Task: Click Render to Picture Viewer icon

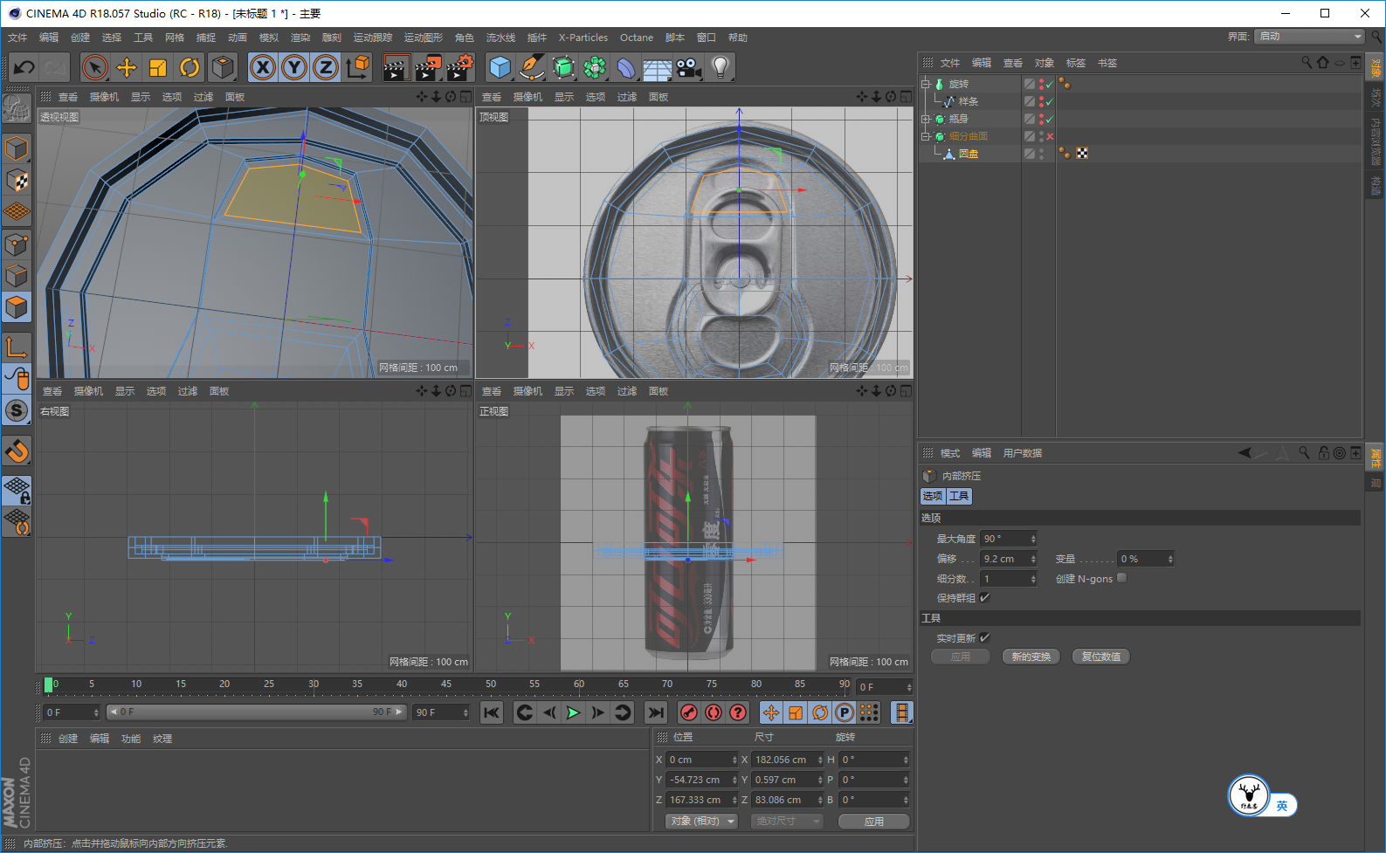Action: 428,67
